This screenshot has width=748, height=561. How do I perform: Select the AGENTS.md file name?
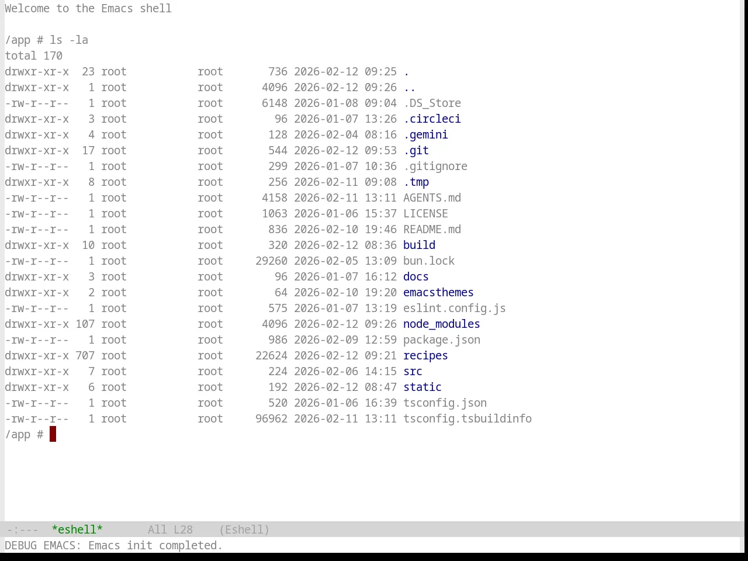pyautogui.click(x=432, y=198)
